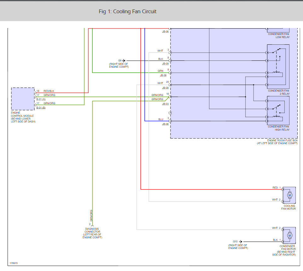The height and width of the screenshot is (271, 303).
Task: Select the BLU wire label near JB-06
Action: tap(160, 119)
